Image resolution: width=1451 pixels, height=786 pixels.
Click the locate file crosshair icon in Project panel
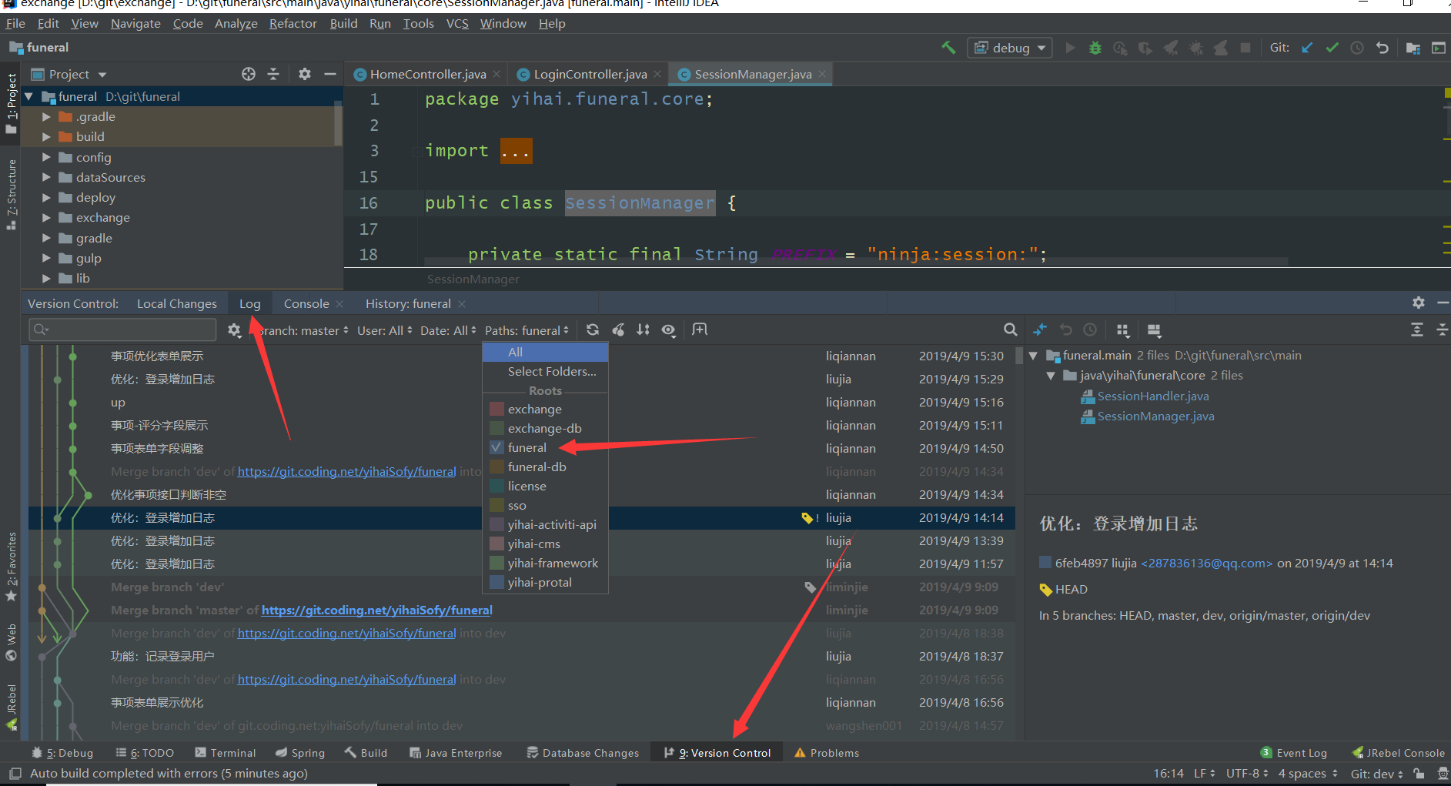(249, 74)
